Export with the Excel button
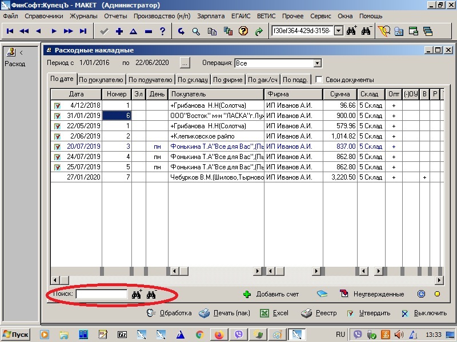Viewport: 457px width, 342px height. click(x=274, y=313)
